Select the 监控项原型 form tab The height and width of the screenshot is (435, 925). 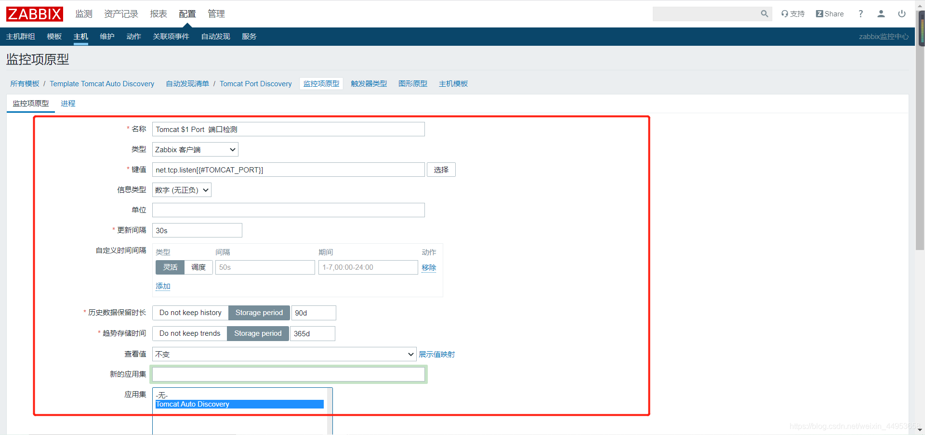click(31, 104)
